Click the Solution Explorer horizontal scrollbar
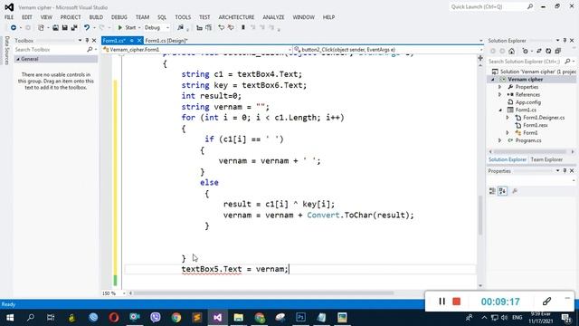 coord(530,152)
